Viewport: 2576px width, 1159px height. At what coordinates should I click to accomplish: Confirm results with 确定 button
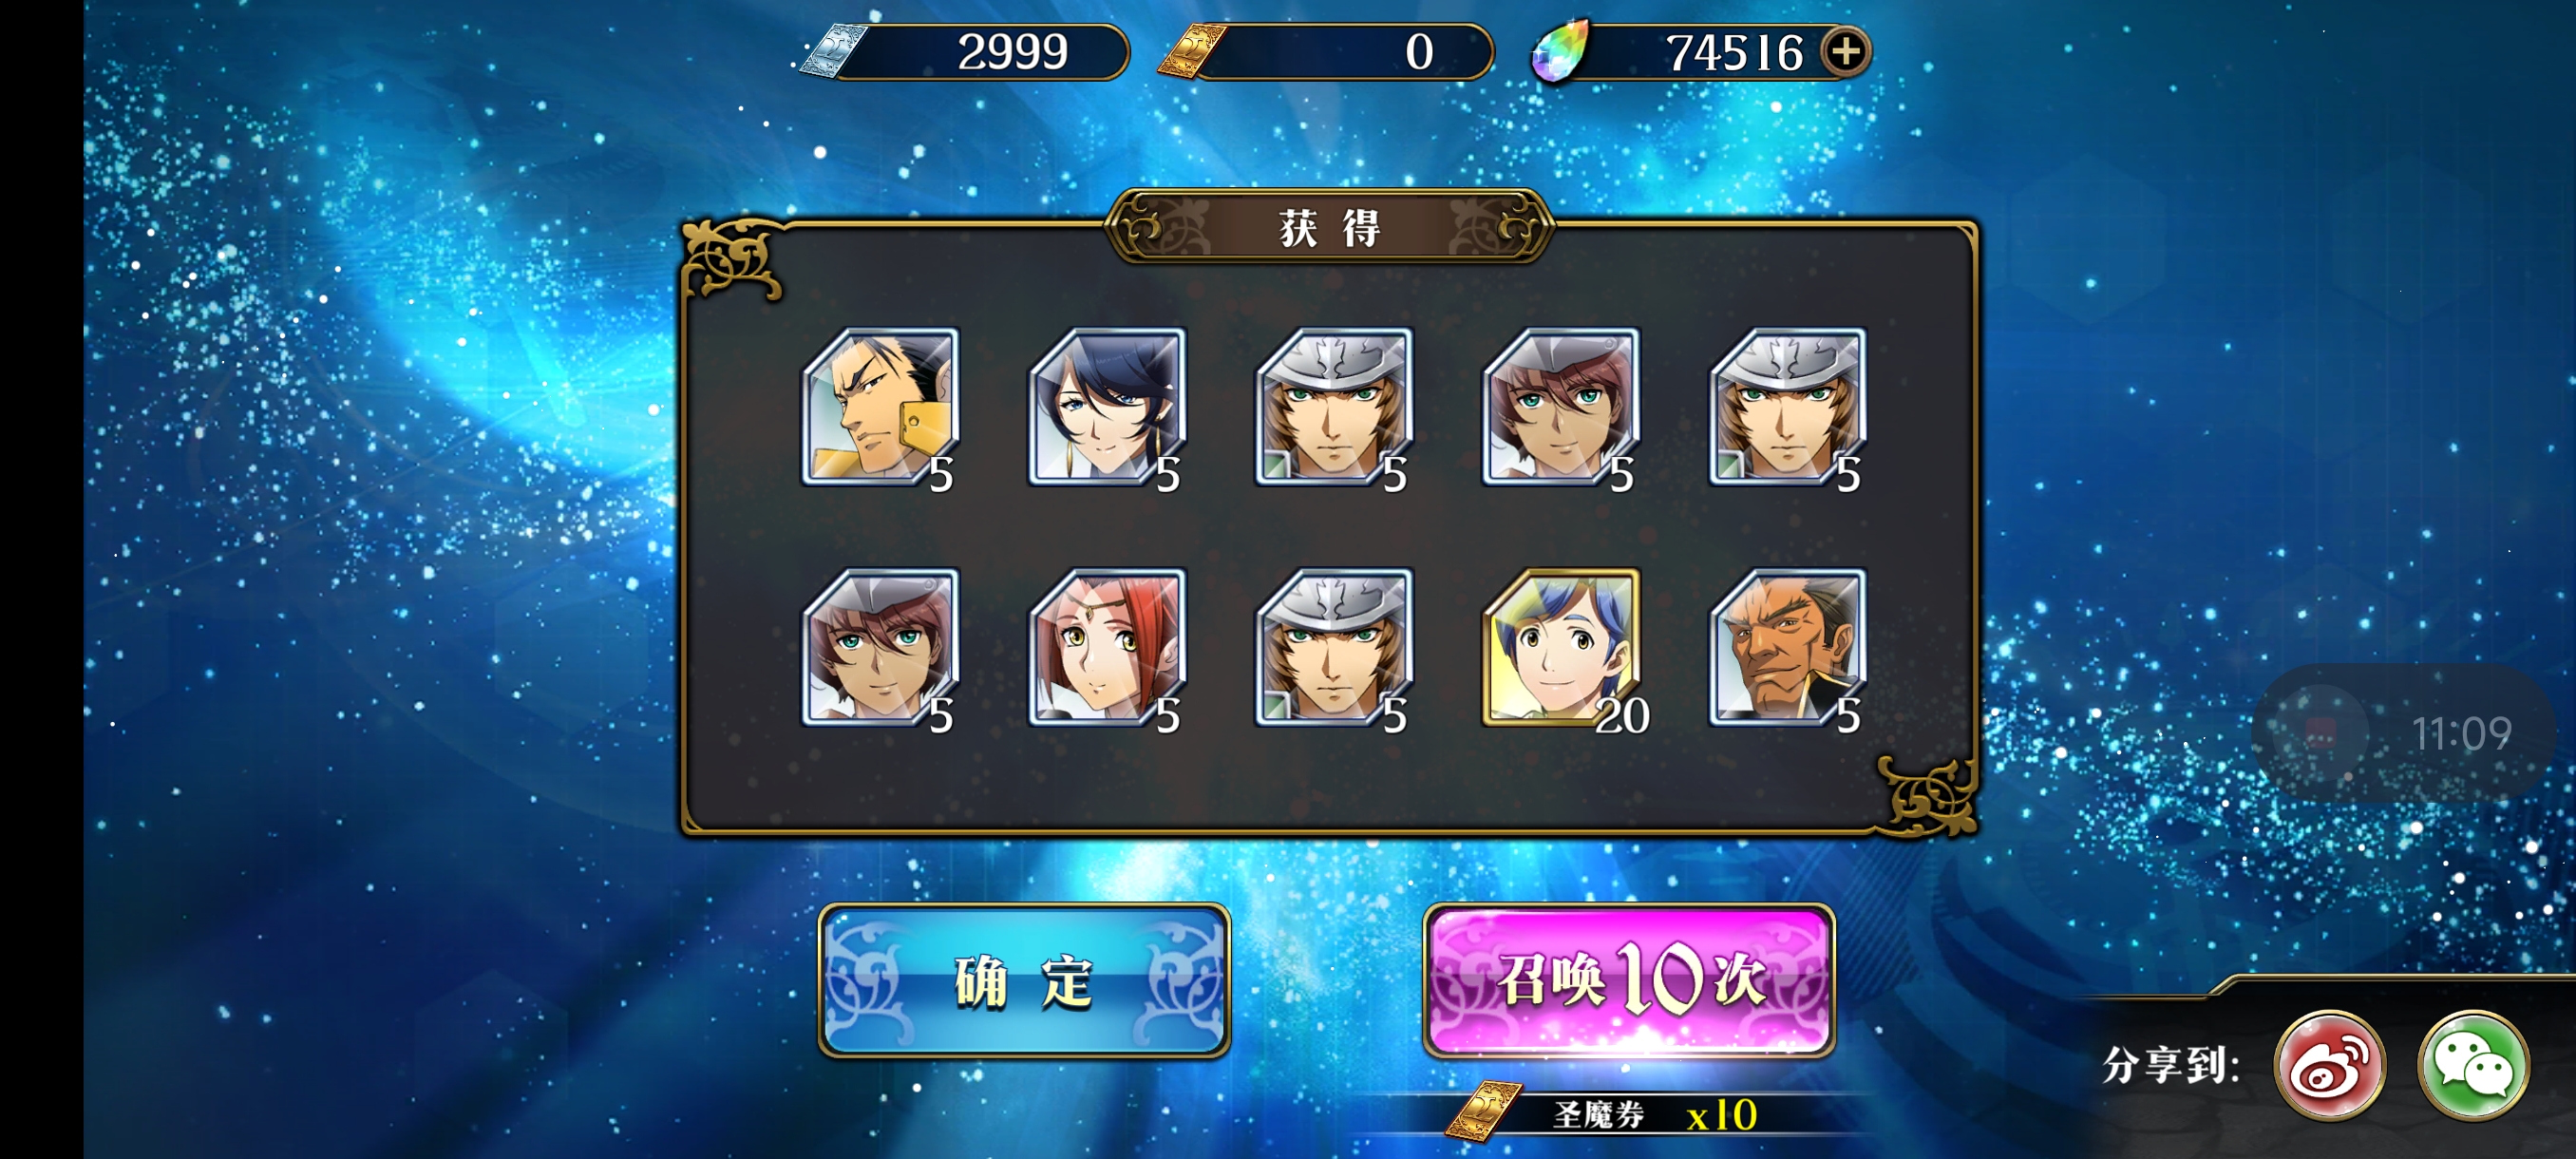[x=1024, y=980]
